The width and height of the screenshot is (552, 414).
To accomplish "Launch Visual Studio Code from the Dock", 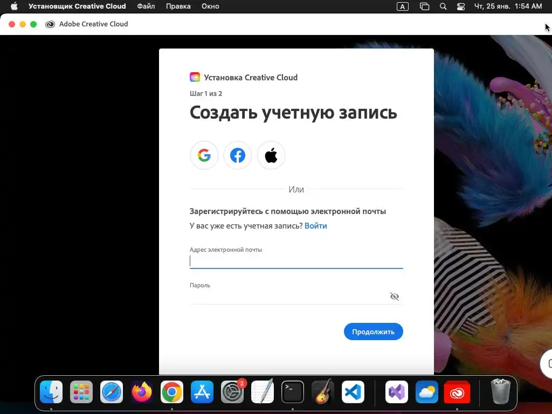I will pos(353,392).
